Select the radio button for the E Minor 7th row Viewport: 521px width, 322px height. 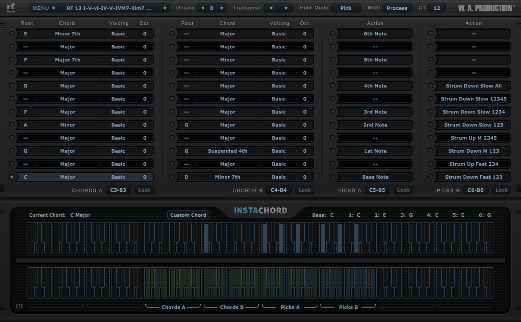coord(11,33)
